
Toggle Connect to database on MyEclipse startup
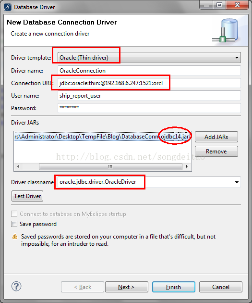[x=14, y=214]
